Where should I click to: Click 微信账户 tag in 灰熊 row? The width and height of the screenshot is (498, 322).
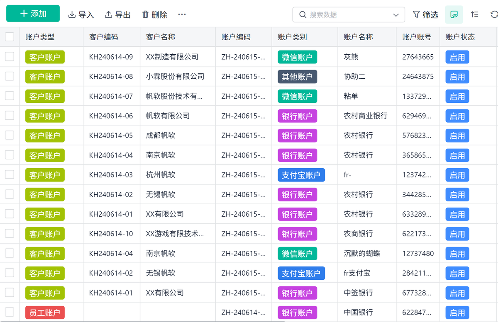[297, 57]
